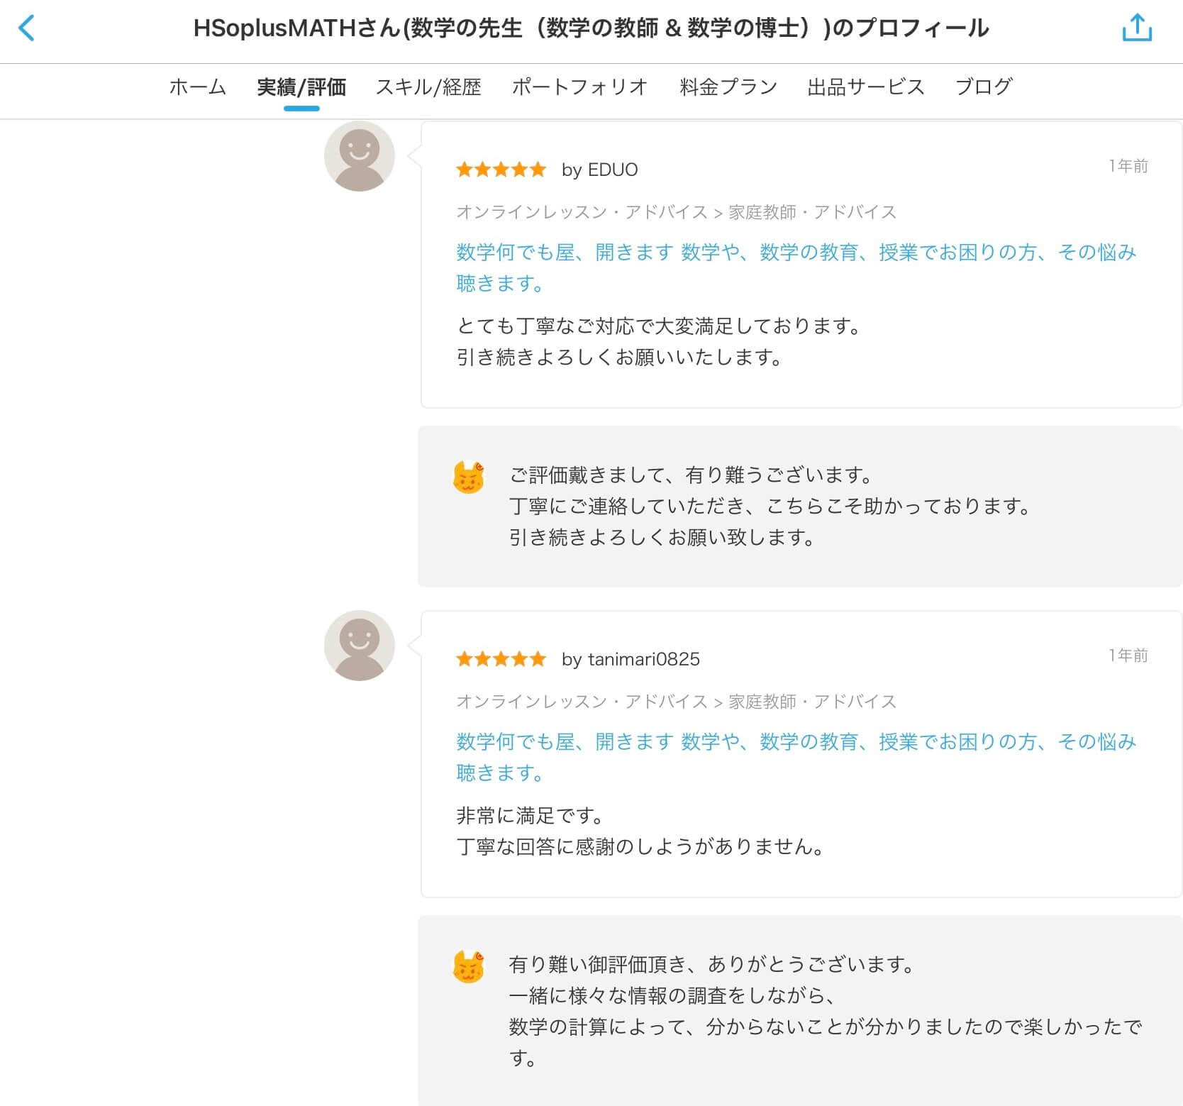Tap the five-star rating on tanimari0825's review

(x=501, y=659)
